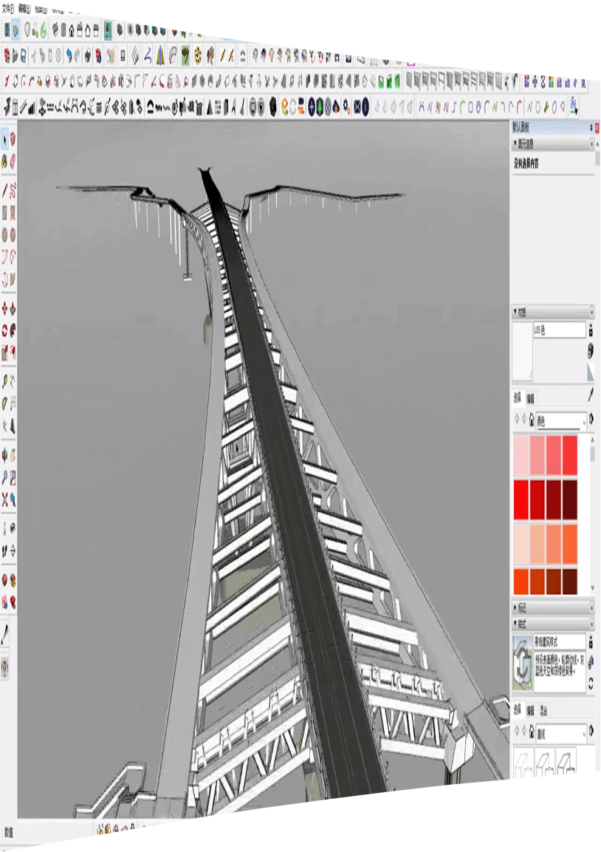Click the style name input field
The width and height of the screenshot is (601, 852).
(560, 641)
